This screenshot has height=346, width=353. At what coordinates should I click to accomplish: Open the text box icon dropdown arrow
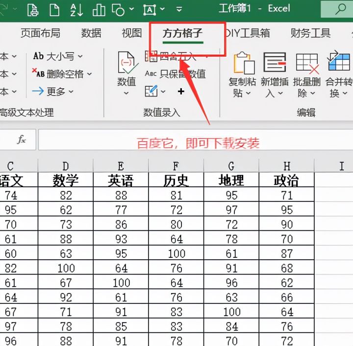coord(162,9)
